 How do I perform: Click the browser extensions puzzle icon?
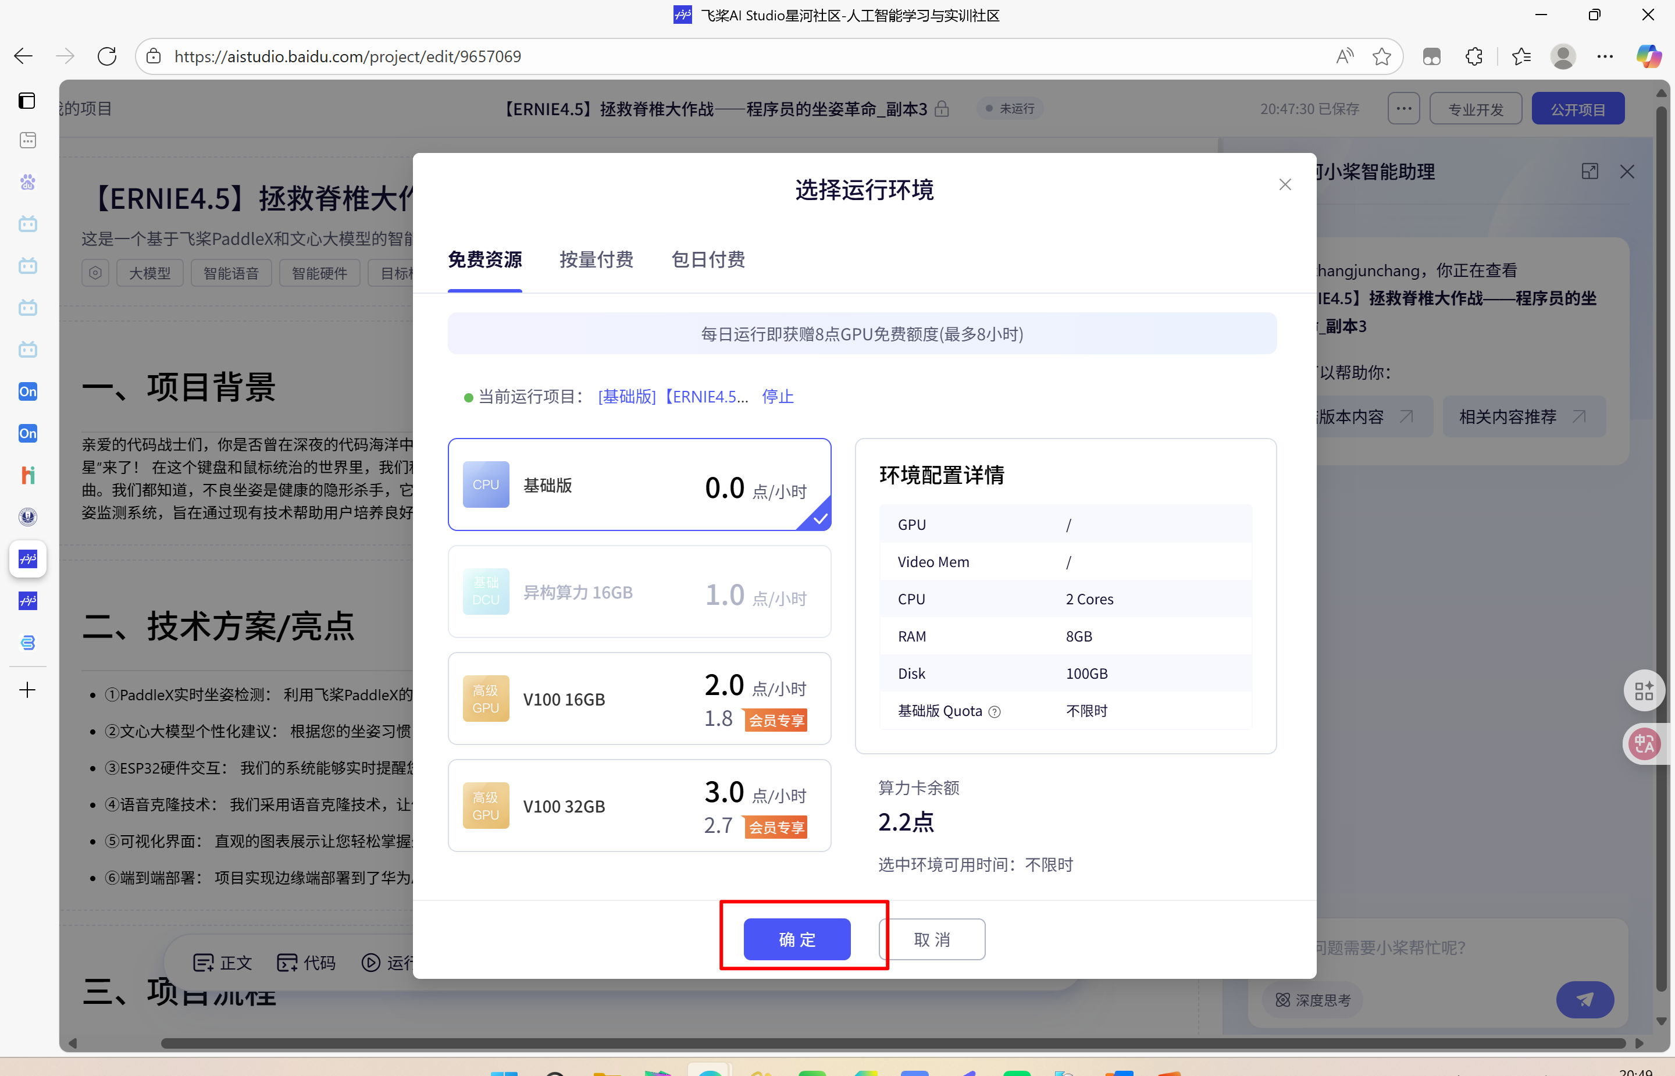1474,56
